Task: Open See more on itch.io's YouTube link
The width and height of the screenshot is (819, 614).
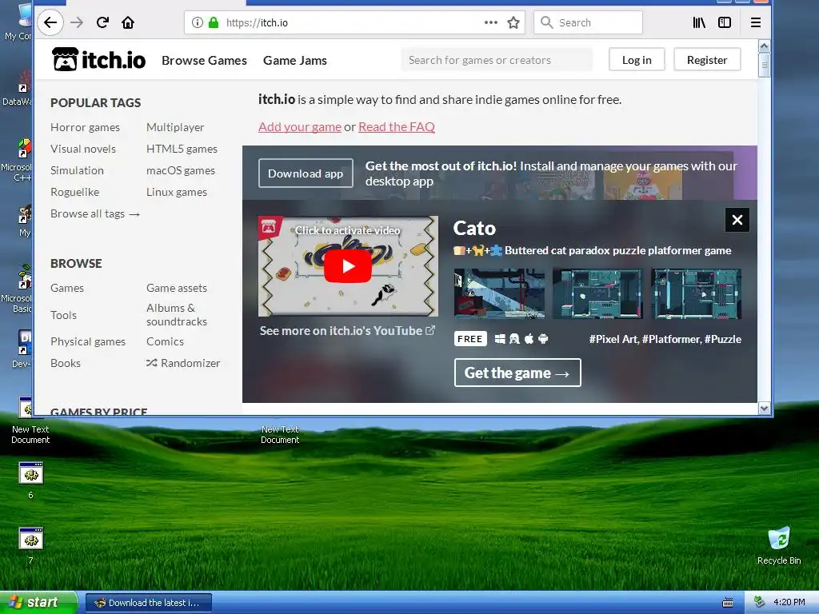Action: [347, 330]
